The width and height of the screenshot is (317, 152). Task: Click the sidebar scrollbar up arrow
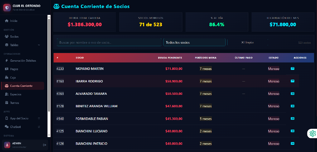49,17
